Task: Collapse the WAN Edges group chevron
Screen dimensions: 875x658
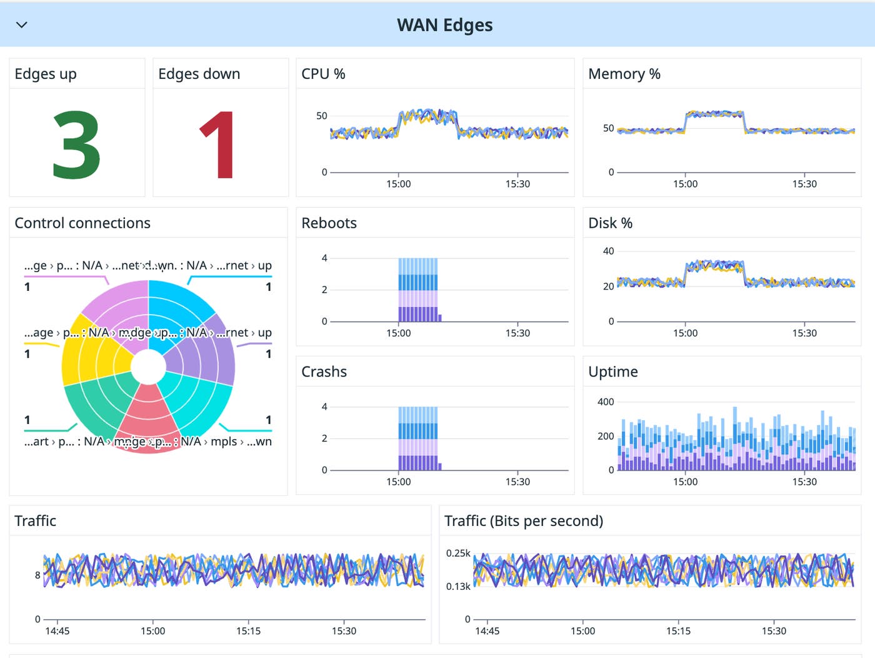Action: click(x=22, y=25)
